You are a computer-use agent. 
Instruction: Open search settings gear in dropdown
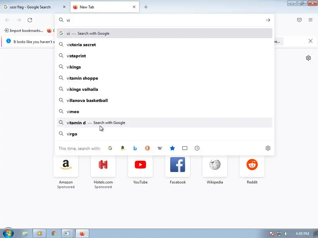point(268,148)
